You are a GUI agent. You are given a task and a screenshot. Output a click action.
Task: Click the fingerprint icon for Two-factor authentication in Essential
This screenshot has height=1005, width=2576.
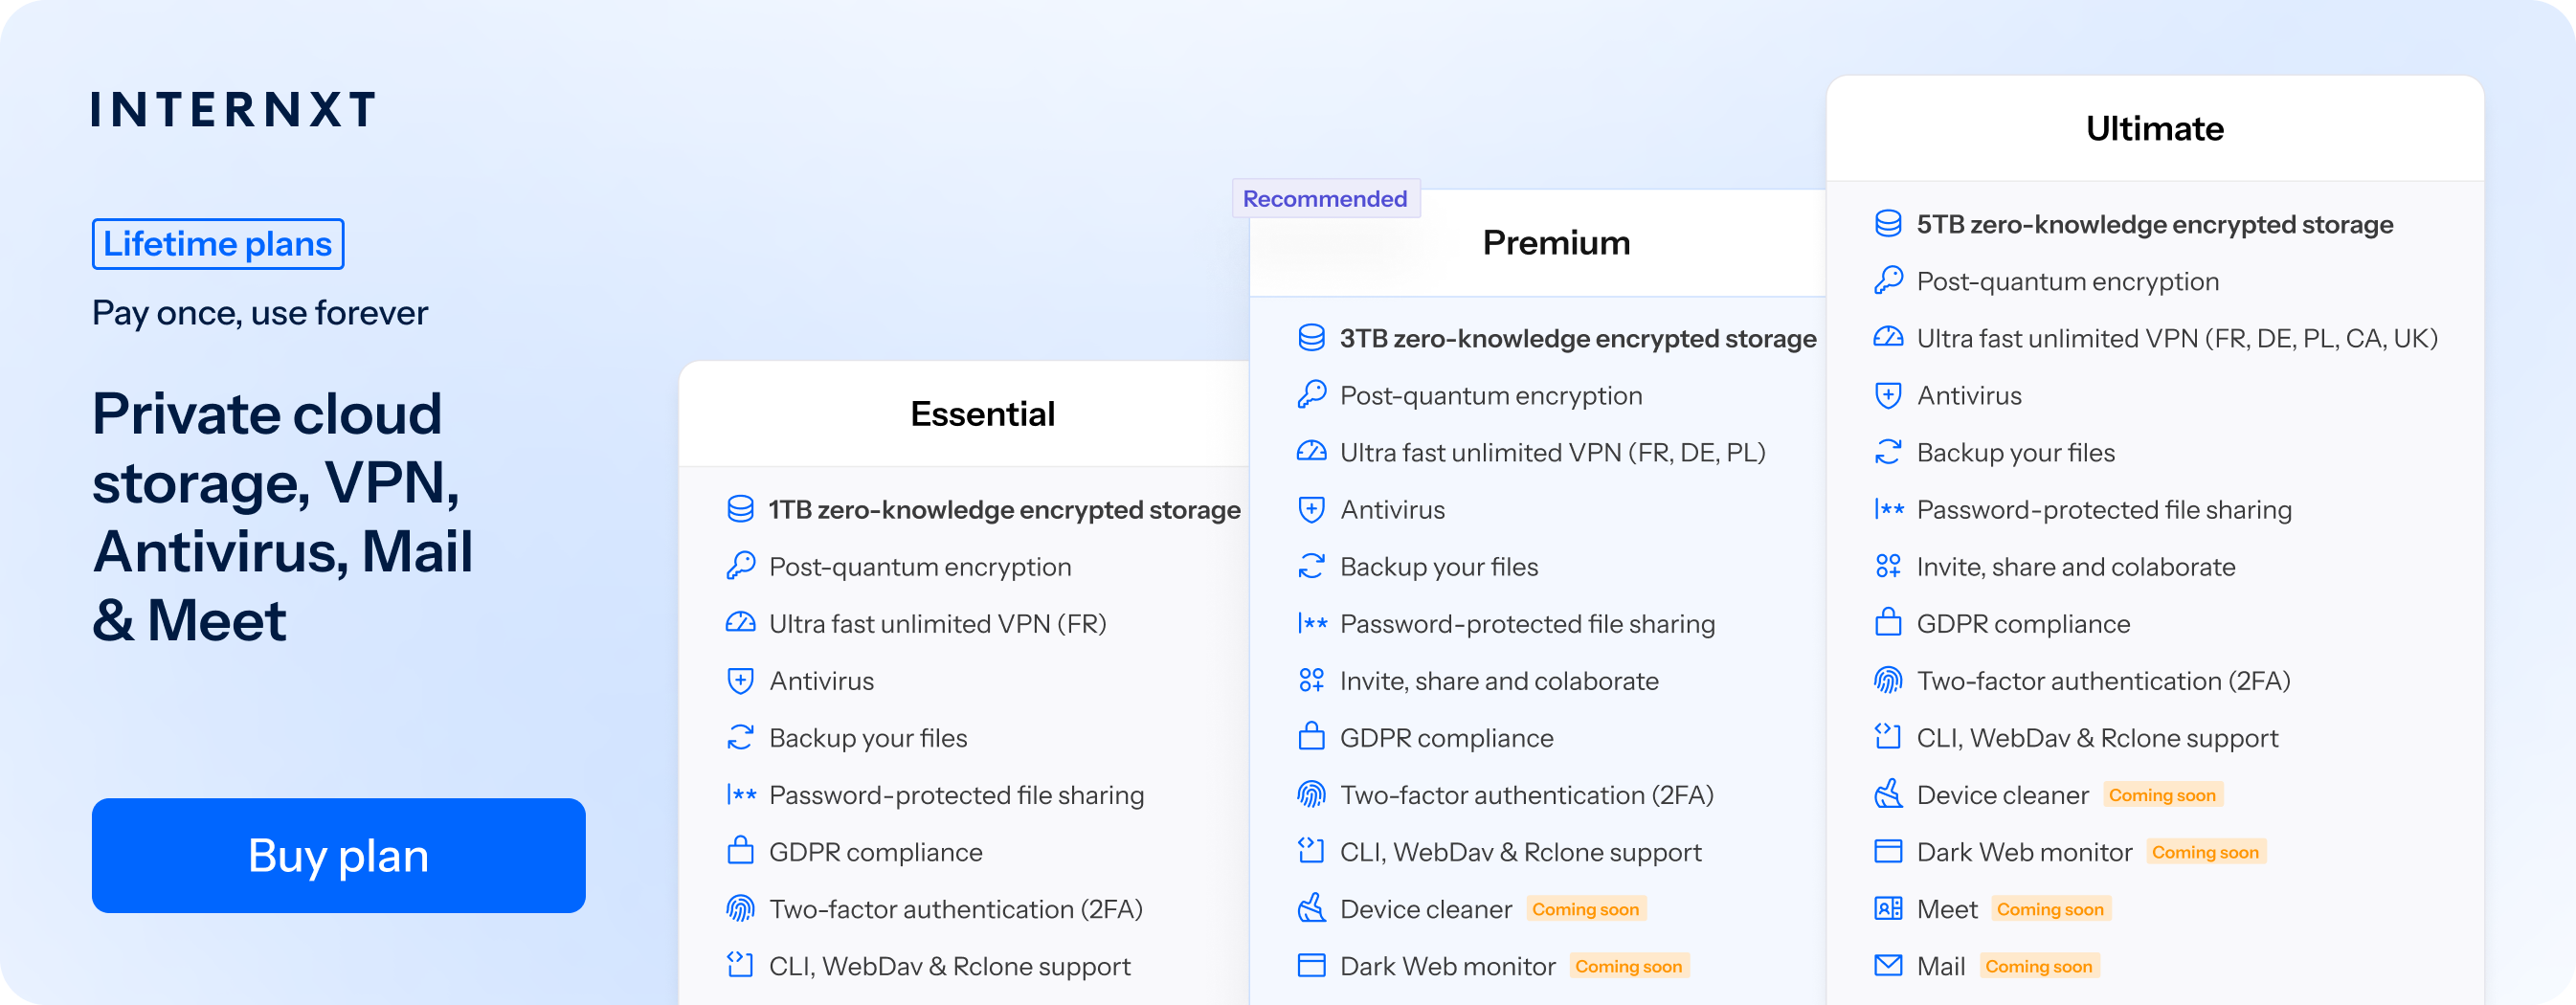coord(739,909)
